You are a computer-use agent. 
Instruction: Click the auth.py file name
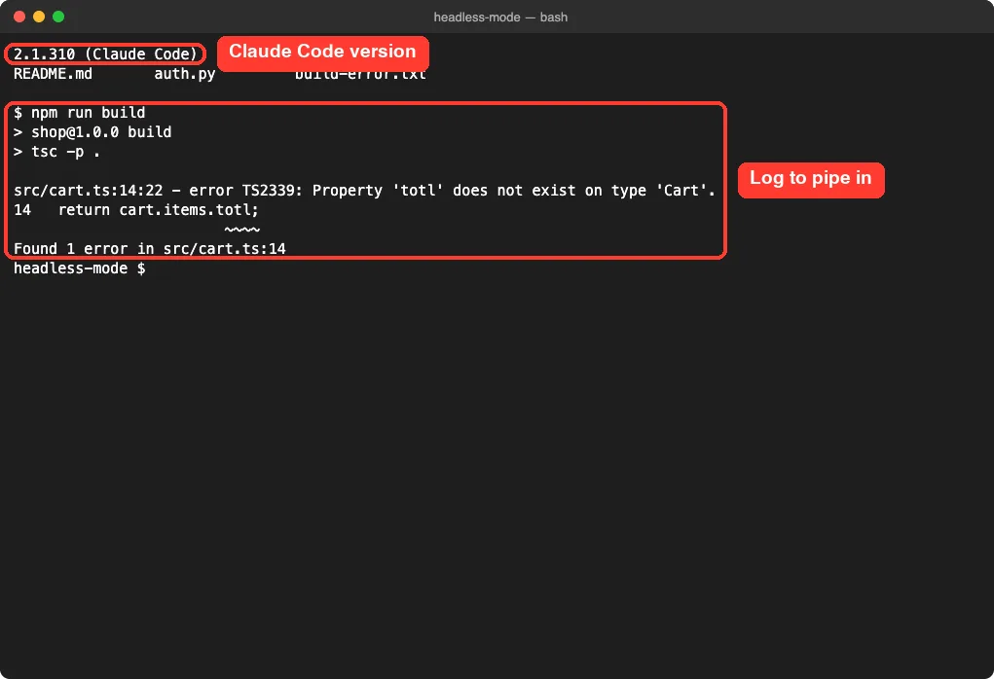pos(184,74)
